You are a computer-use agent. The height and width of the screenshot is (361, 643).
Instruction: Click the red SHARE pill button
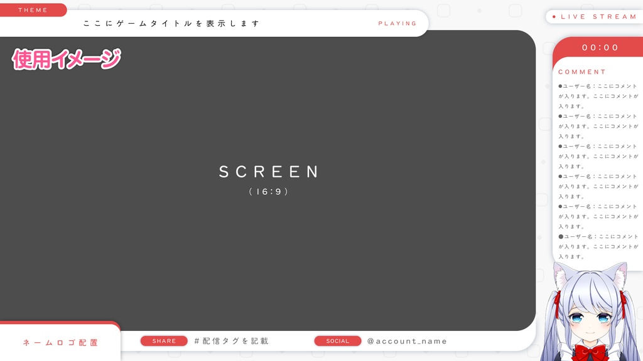[x=164, y=341]
